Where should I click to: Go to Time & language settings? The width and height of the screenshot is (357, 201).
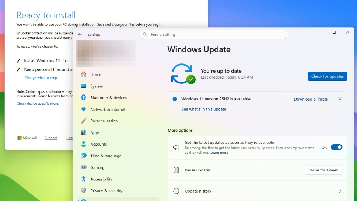[106, 156]
